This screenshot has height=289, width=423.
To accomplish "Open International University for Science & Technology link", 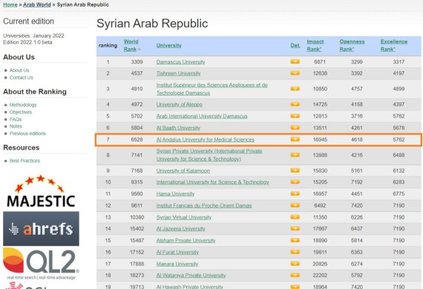I will [212, 182].
